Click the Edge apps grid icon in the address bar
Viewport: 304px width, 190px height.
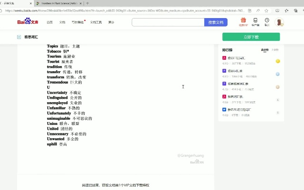click(x=250, y=10)
